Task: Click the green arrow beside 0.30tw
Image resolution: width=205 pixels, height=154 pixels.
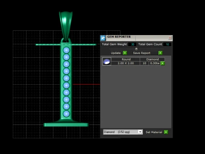Action: (163, 63)
